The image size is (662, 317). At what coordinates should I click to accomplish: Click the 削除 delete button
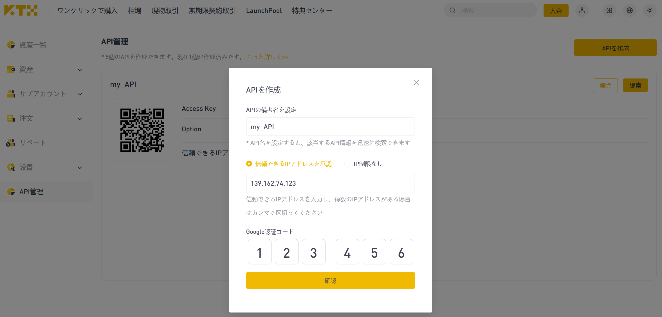tap(605, 85)
